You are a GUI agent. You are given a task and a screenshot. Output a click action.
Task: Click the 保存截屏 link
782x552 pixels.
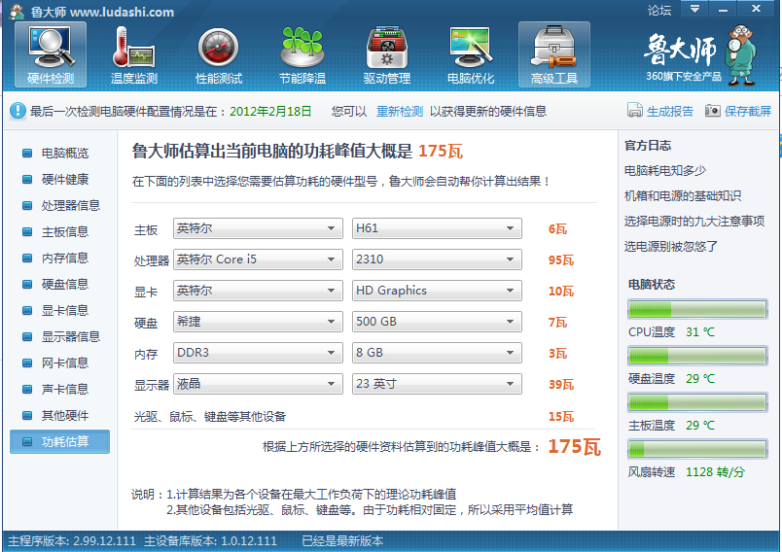(x=748, y=111)
